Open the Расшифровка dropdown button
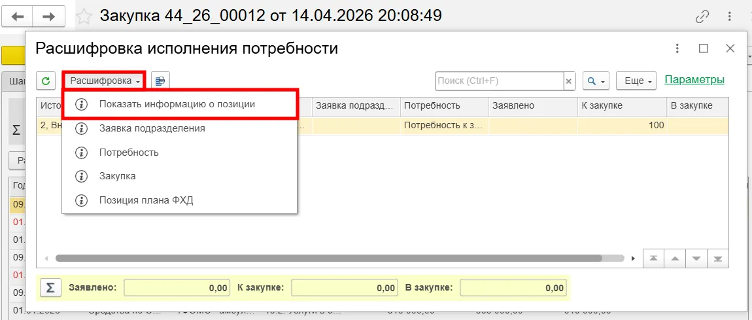752x320 pixels. tap(104, 80)
